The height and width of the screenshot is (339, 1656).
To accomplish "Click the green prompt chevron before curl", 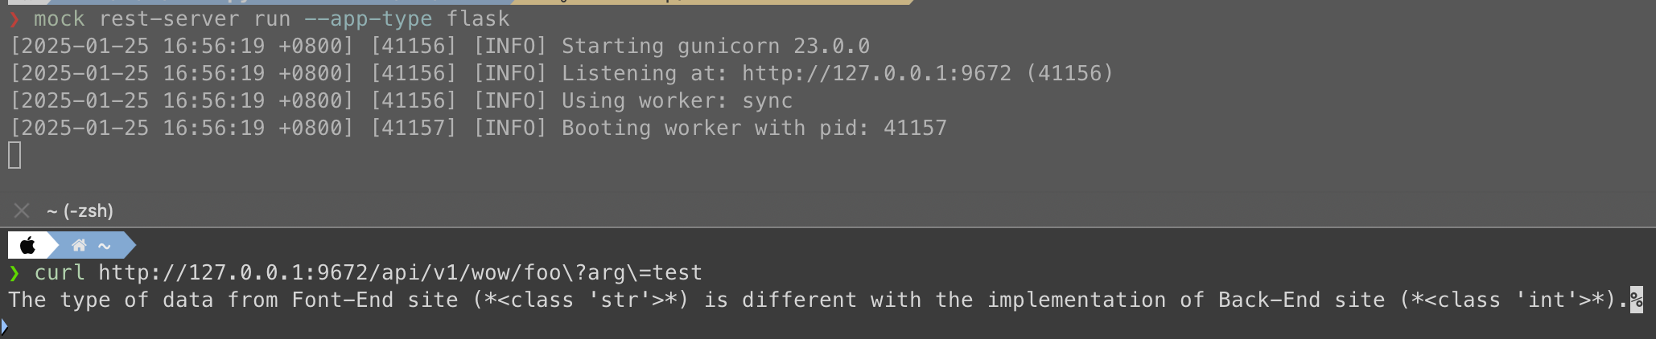I will tap(14, 273).
